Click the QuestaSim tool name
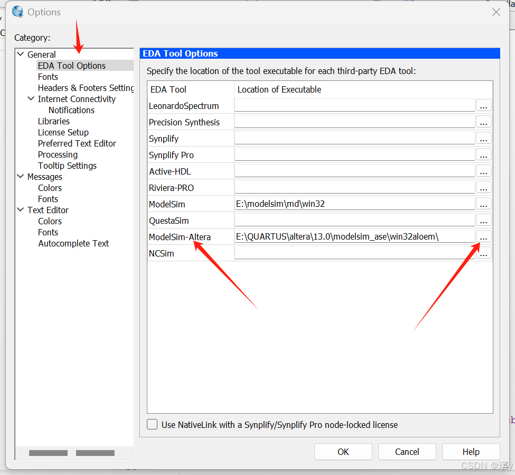Viewport: 515px width, 475px height. [x=169, y=221]
